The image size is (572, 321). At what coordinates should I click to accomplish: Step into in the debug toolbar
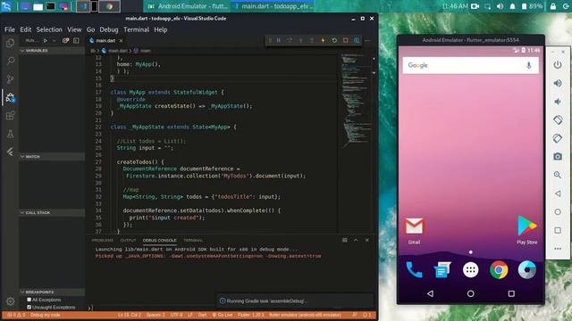point(301,40)
